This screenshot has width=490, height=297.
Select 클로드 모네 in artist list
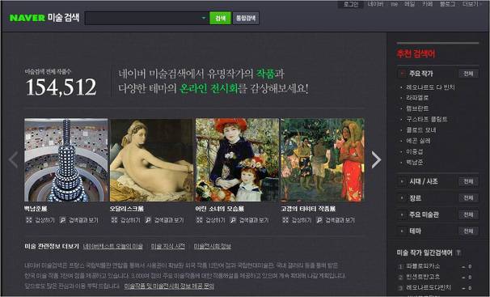[421, 129]
